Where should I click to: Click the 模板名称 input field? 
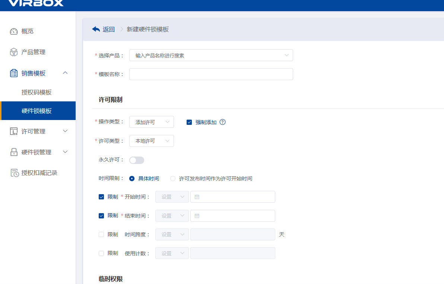[211, 74]
